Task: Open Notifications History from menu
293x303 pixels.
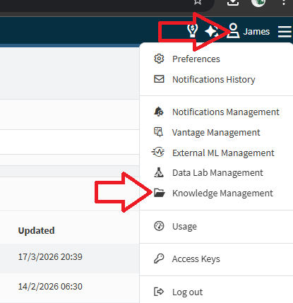Action: (214, 80)
